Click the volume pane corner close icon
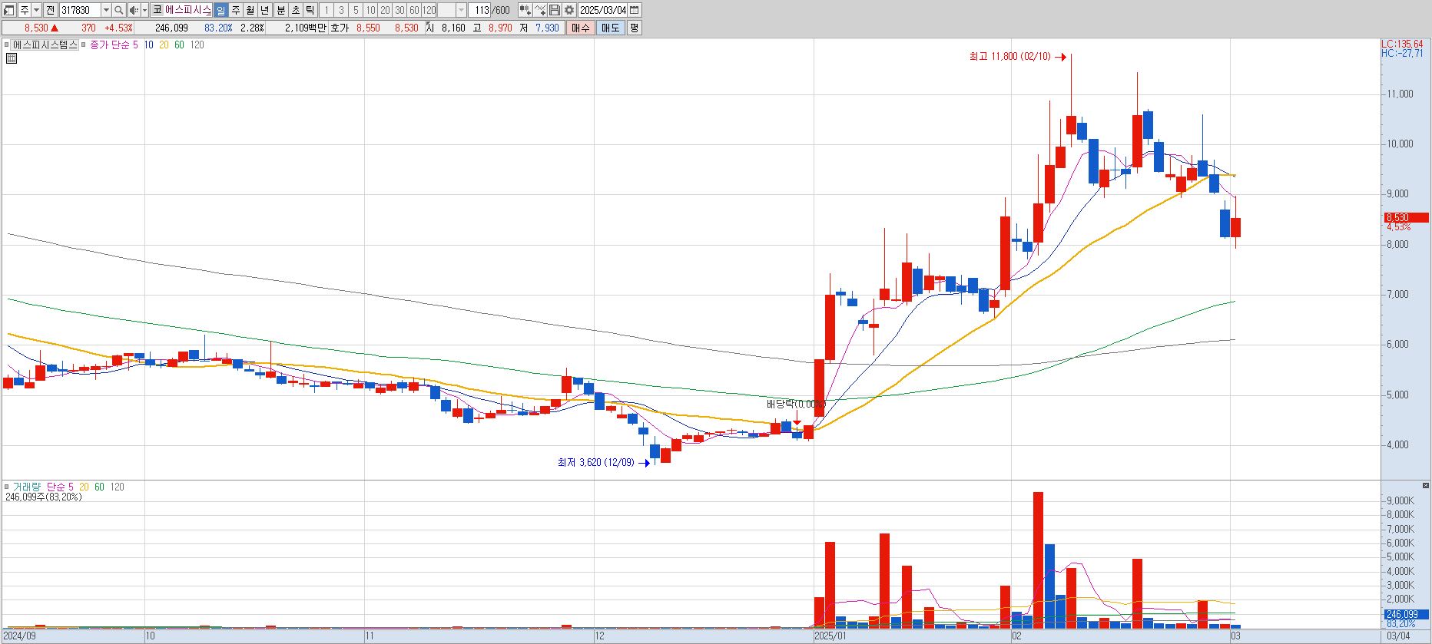The height and width of the screenshot is (644, 1432). [x=1427, y=486]
